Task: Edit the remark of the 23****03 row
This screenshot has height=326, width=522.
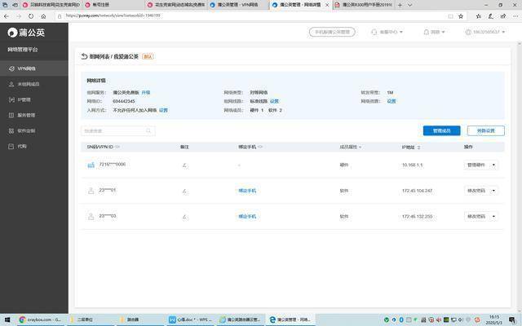Action: (x=184, y=217)
